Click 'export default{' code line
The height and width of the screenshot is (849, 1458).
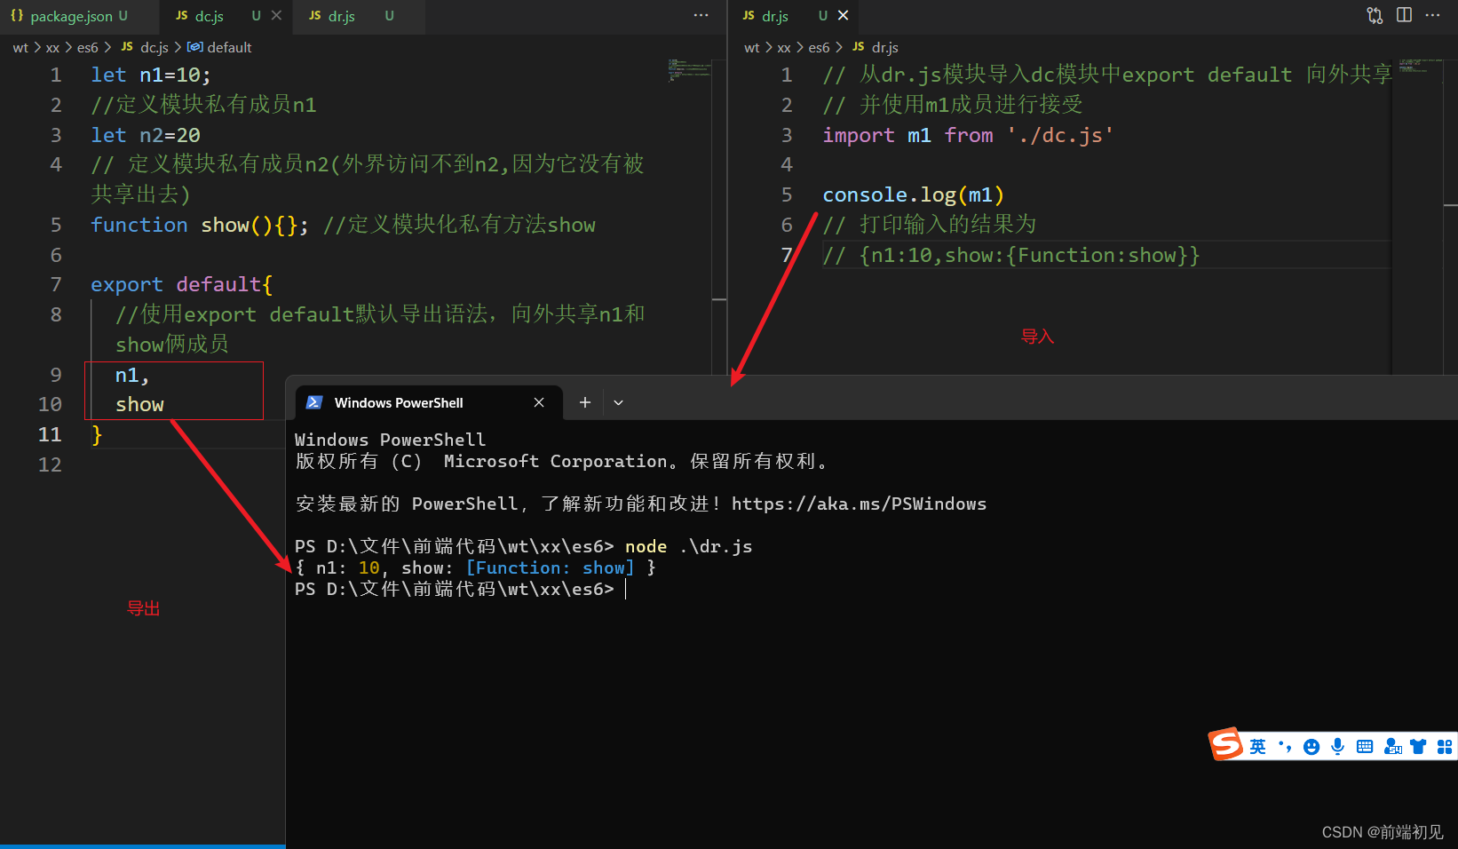181,284
